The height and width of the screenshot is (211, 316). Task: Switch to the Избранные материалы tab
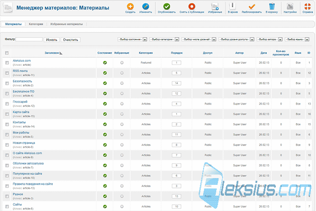point(66,24)
